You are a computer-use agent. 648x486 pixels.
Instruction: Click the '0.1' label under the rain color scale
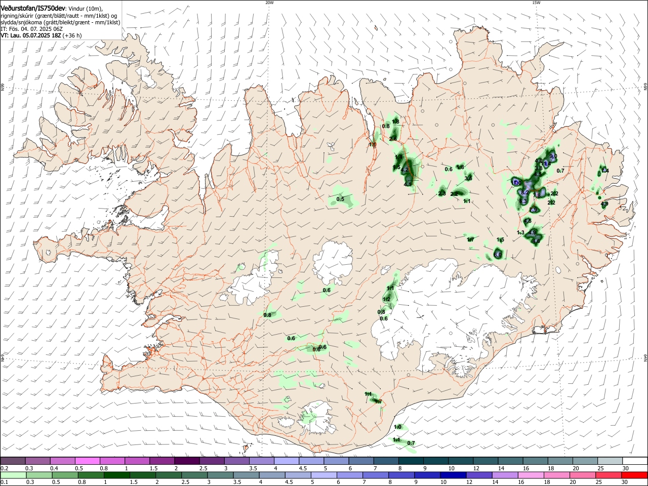click(4, 482)
